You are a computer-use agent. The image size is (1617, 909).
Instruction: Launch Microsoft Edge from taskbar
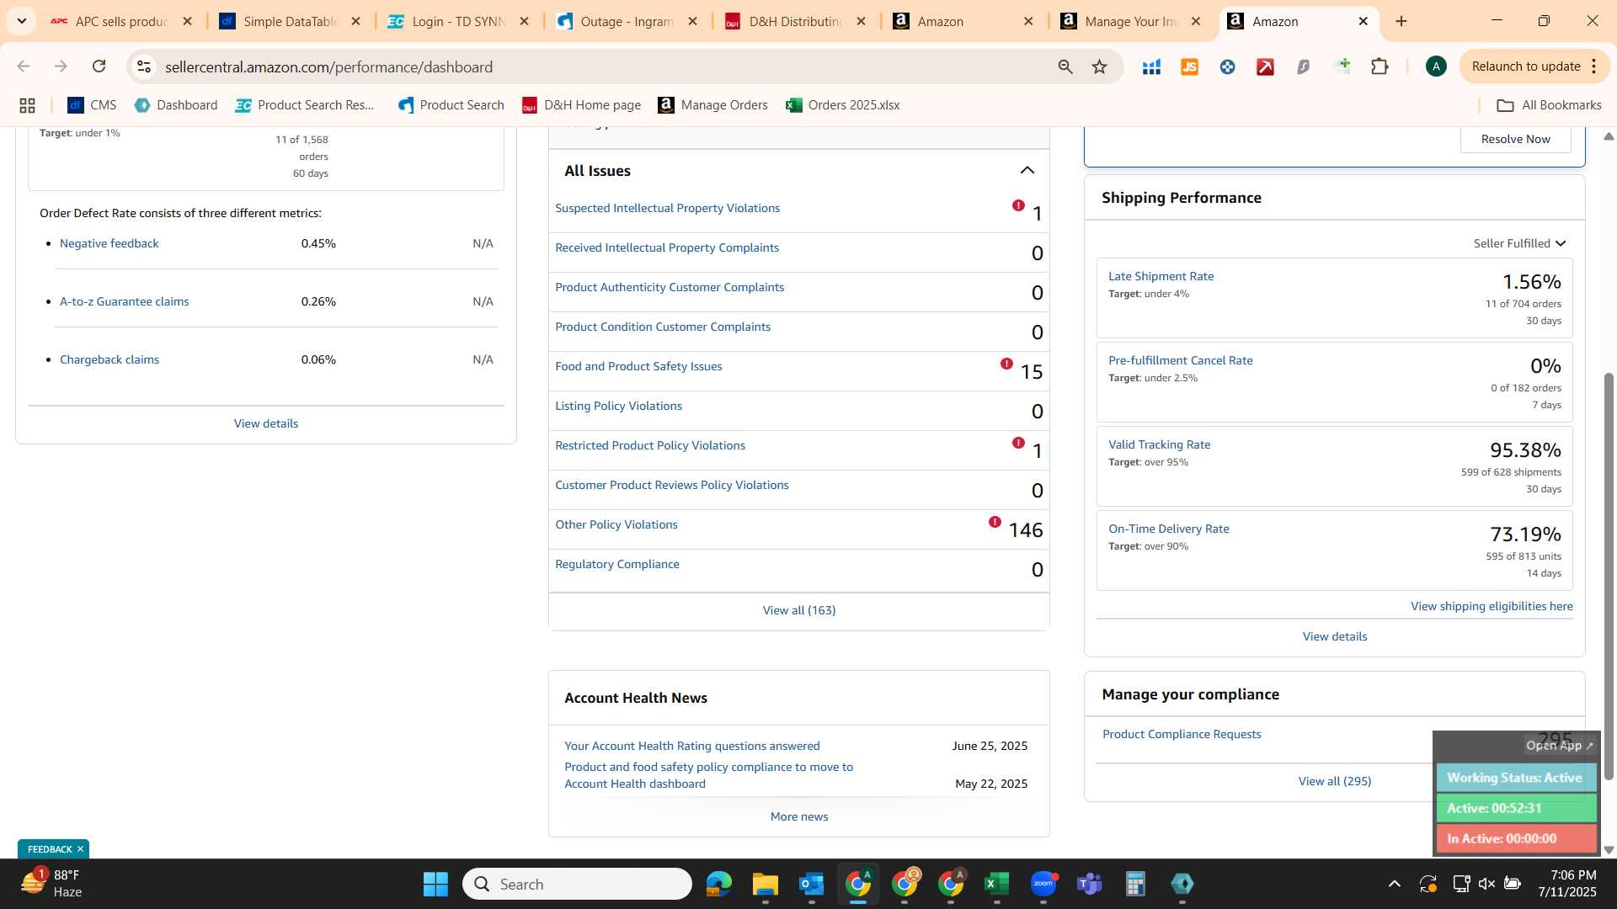[718, 884]
